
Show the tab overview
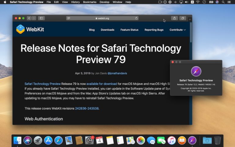coord(182,18)
